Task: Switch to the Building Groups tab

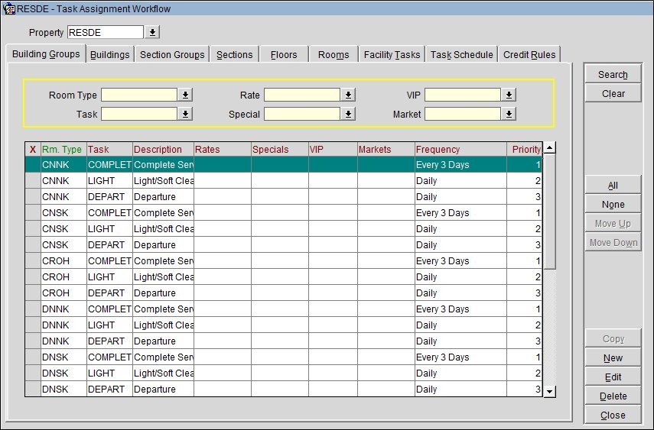Action: tap(46, 54)
